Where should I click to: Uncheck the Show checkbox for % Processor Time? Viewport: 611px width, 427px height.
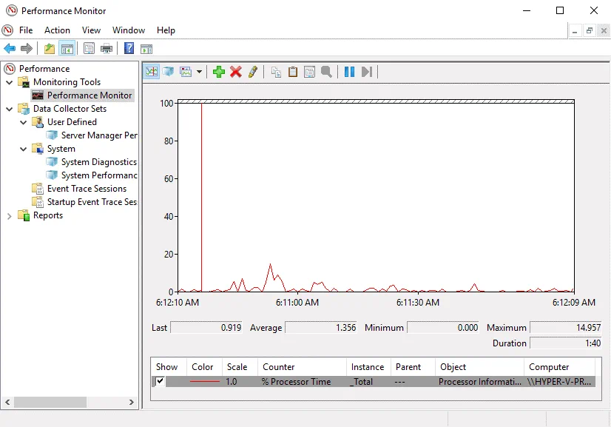click(161, 382)
